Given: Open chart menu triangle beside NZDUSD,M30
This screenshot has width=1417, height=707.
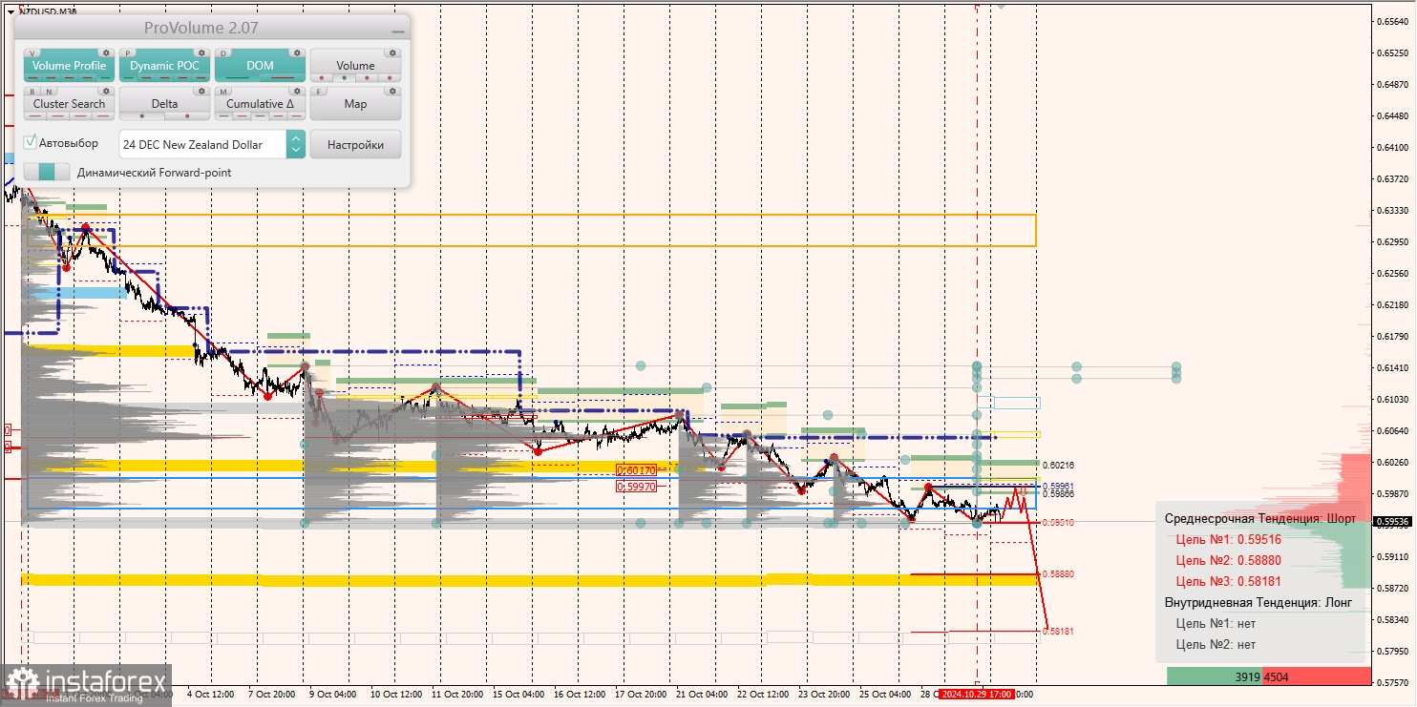Looking at the screenshot, I should [x=11, y=11].
